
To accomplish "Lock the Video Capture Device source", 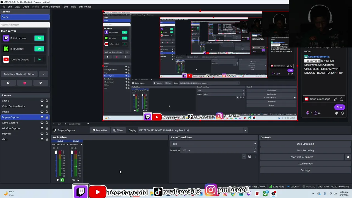I will [x=47, y=106].
